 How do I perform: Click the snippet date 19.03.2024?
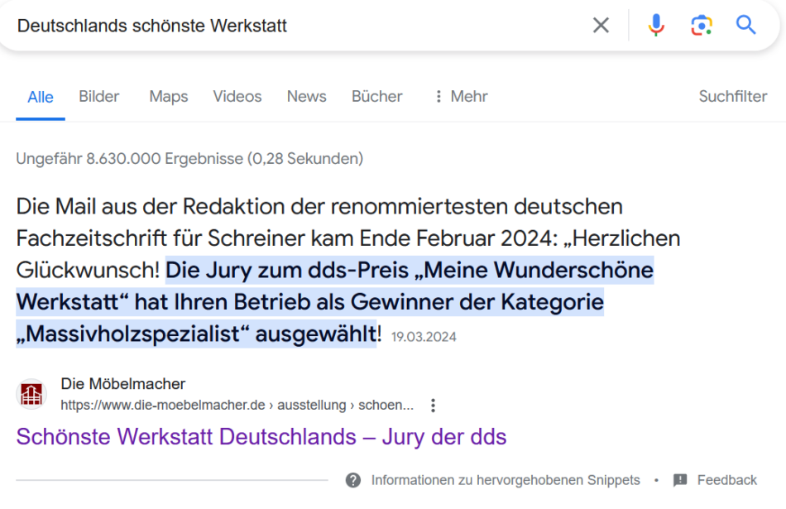click(424, 337)
